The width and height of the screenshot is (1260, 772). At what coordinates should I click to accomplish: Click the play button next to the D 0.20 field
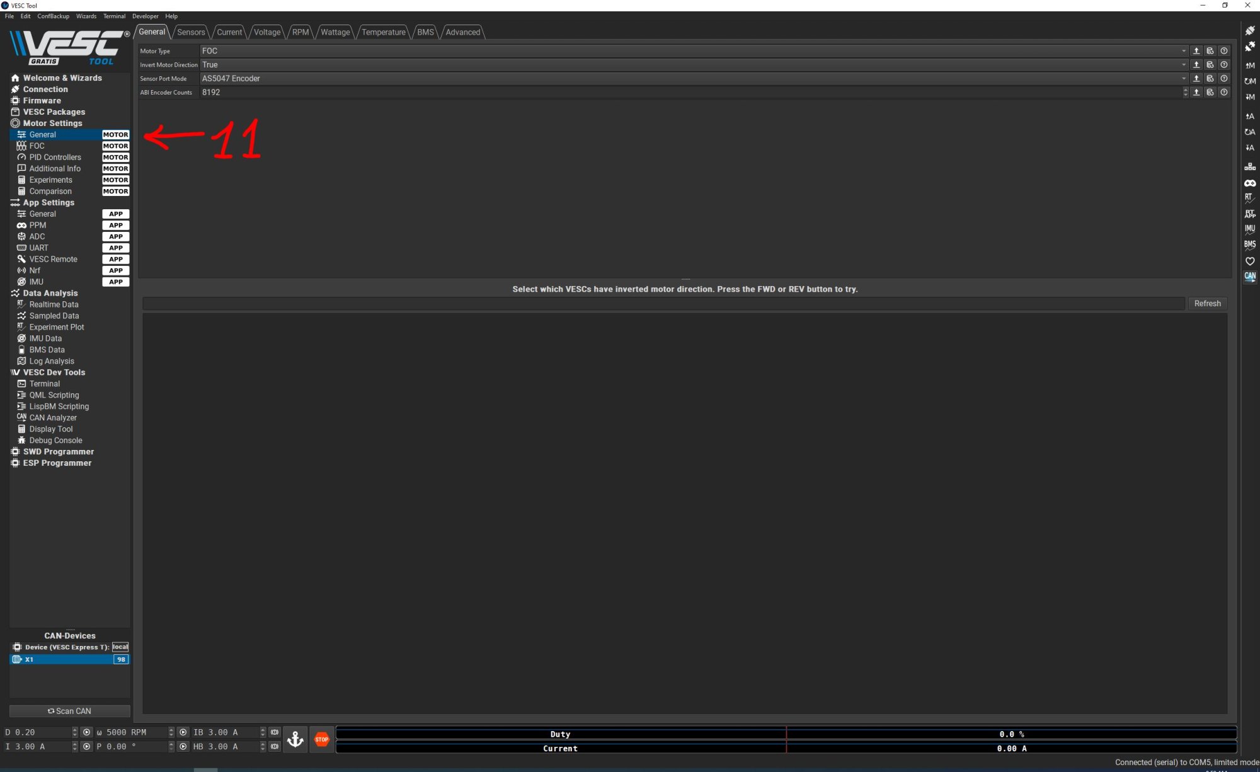click(x=87, y=732)
